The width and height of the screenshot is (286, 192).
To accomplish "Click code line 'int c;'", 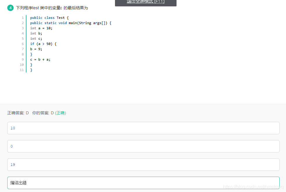I will click(x=36, y=39).
